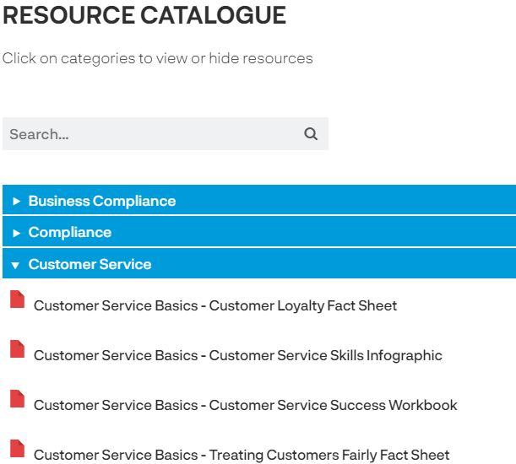
Task: Collapse the Customer Service down arrow
Action: [x=15, y=266]
